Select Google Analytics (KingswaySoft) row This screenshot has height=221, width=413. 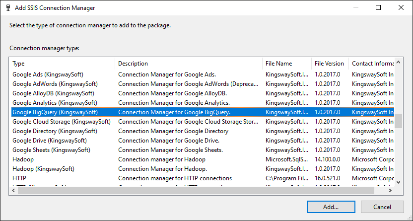pos(202,103)
